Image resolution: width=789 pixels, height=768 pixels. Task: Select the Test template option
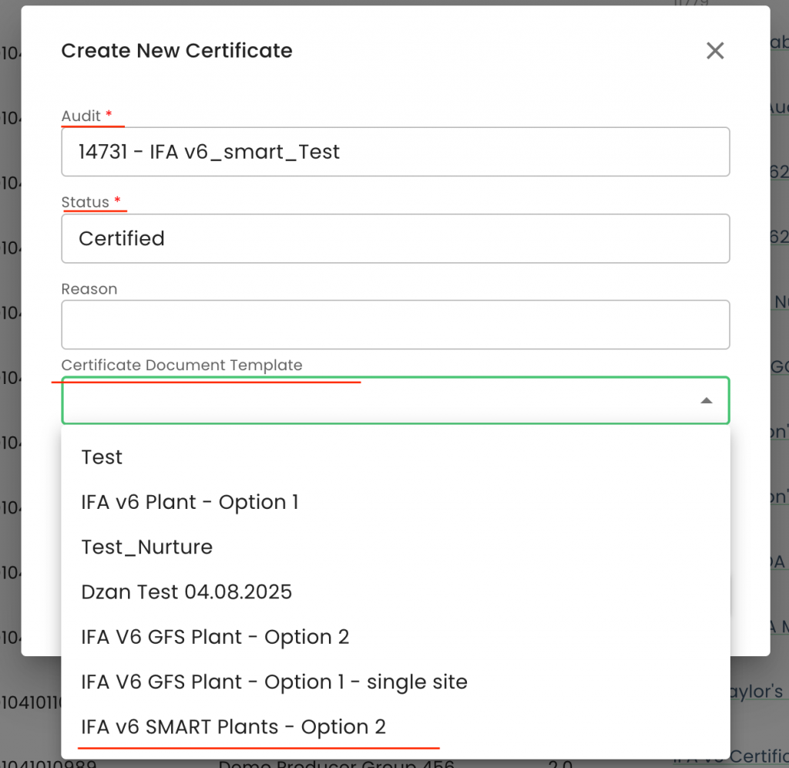point(102,457)
